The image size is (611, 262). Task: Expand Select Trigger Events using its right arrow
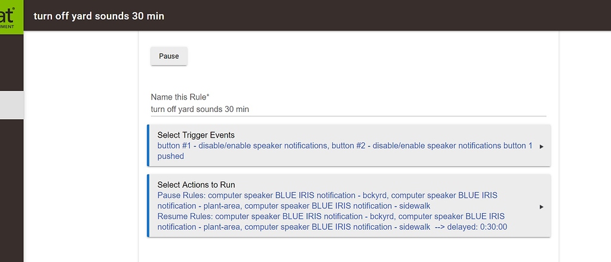click(x=541, y=146)
